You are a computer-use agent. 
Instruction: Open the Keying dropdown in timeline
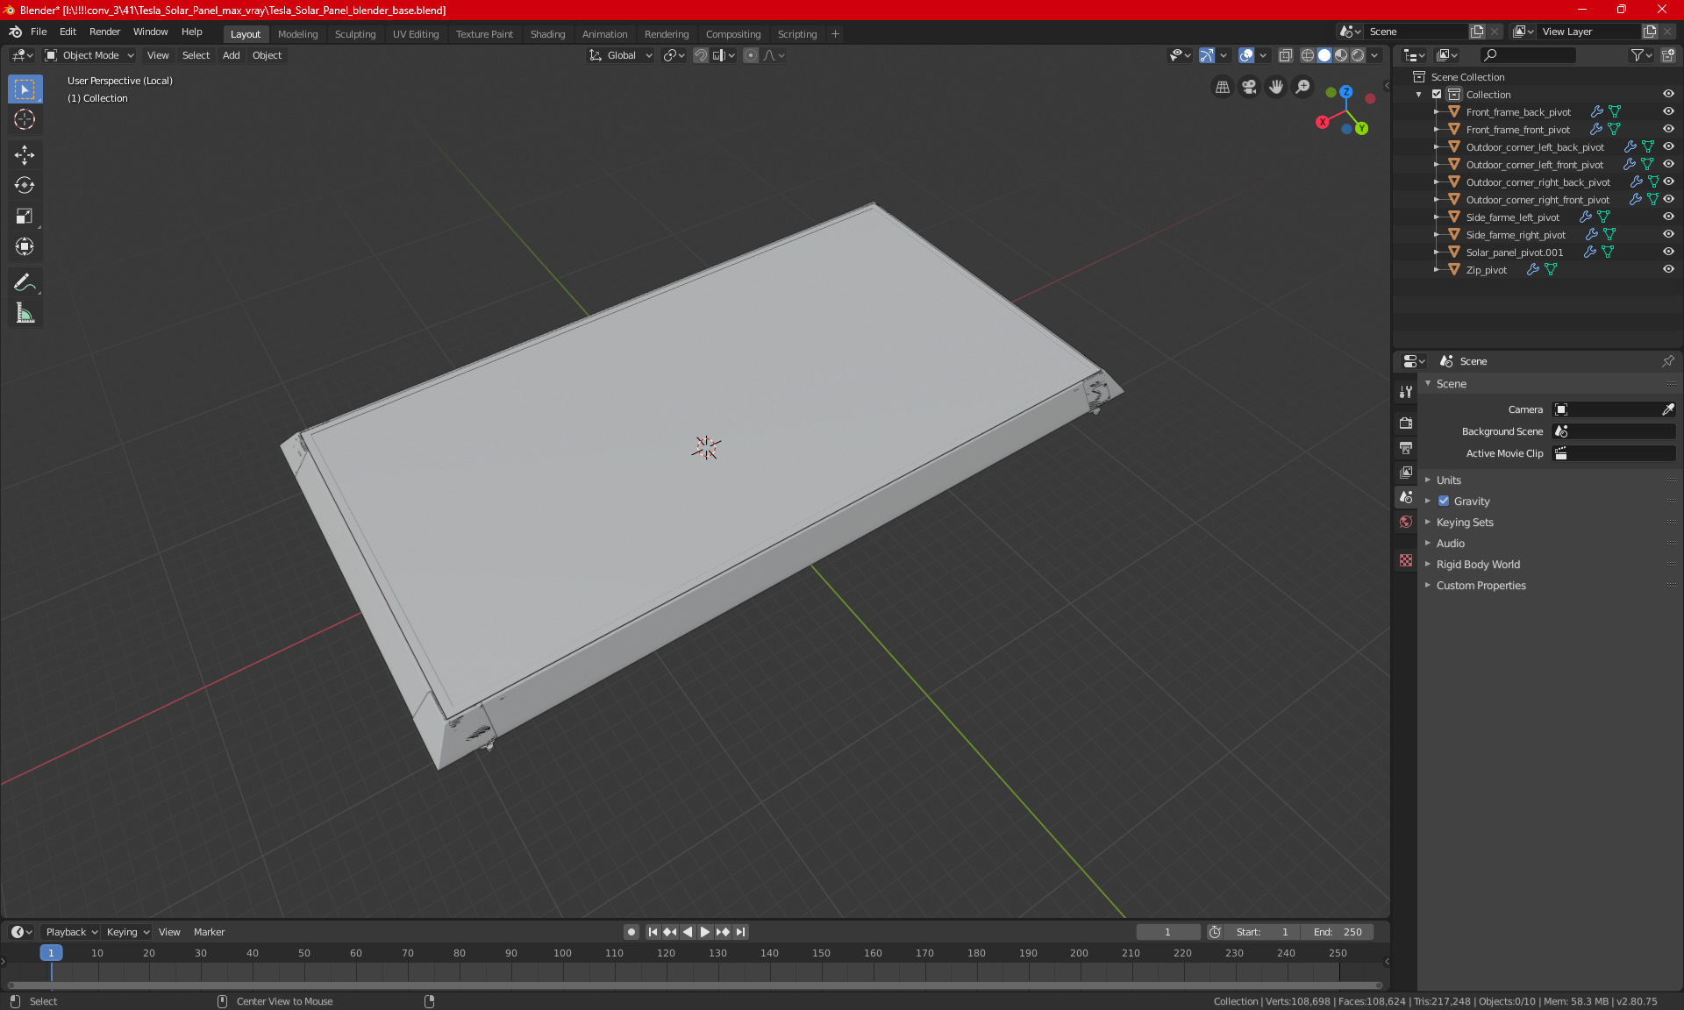[127, 932]
